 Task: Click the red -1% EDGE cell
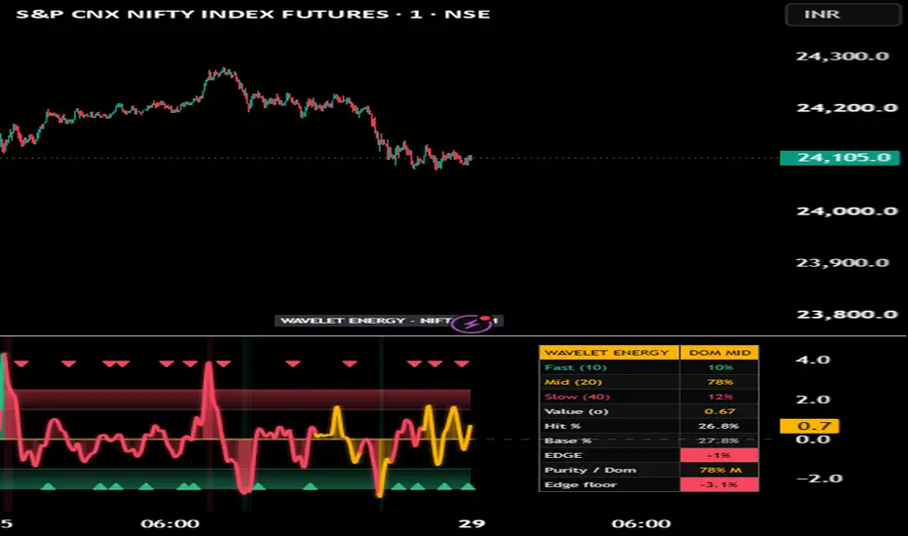point(720,455)
